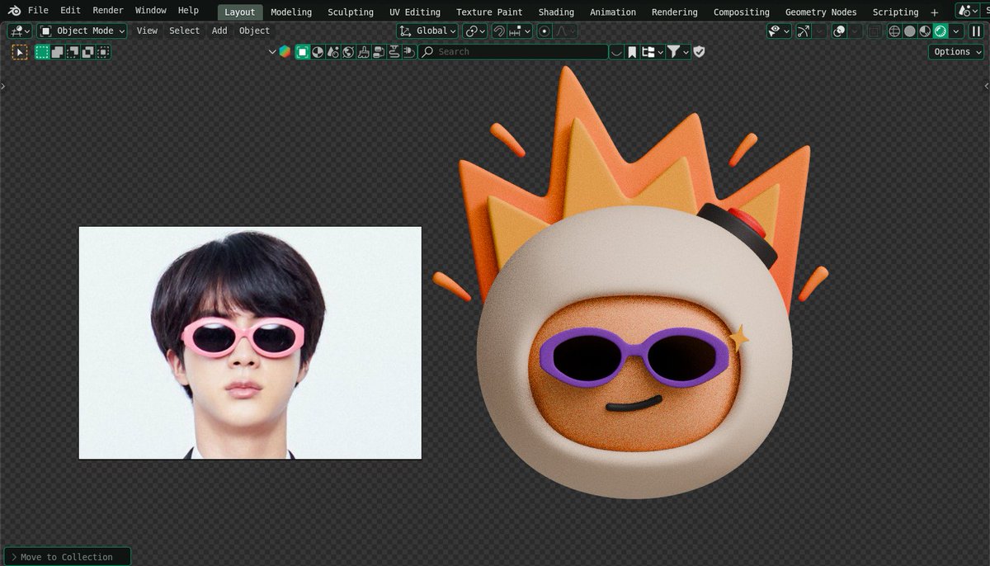Choose the Intersect selection mode icon
This screenshot has width=990, height=566.
coord(102,51)
